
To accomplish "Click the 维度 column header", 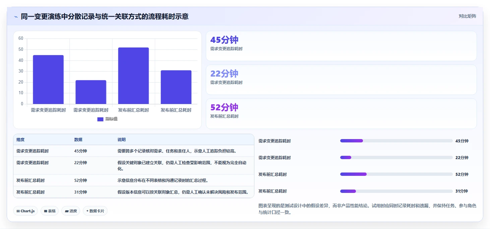I will tap(20, 140).
